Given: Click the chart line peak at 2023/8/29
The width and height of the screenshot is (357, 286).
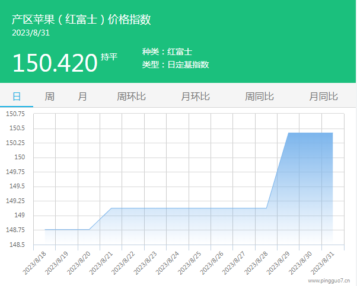Looking at the screenshot, I should pyautogui.click(x=288, y=133).
